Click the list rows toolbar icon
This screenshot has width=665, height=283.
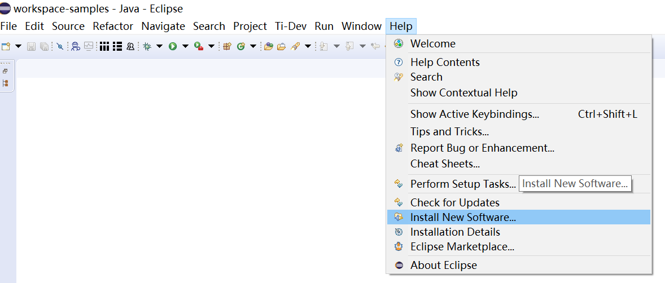click(117, 46)
